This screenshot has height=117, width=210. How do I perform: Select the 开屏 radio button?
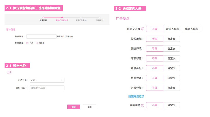[27, 43]
